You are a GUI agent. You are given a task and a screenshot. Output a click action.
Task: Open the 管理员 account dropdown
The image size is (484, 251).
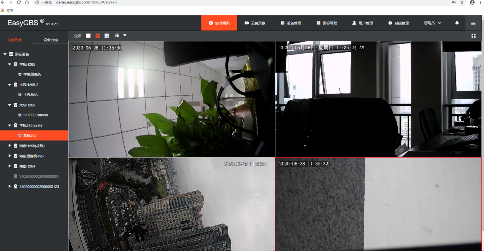click(x=432, y=23)
